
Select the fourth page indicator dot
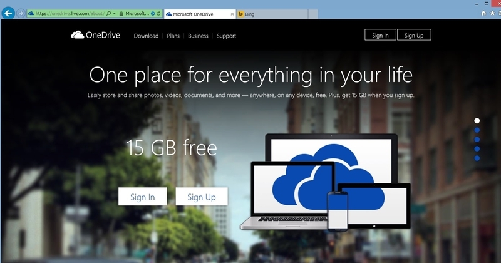[x=477, y=148]
